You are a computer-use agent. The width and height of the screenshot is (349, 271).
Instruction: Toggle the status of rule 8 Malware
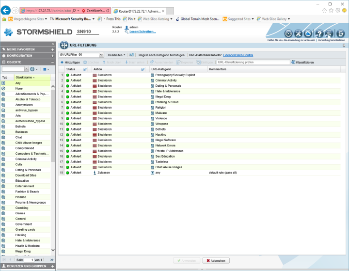click(x=68, y=113)
